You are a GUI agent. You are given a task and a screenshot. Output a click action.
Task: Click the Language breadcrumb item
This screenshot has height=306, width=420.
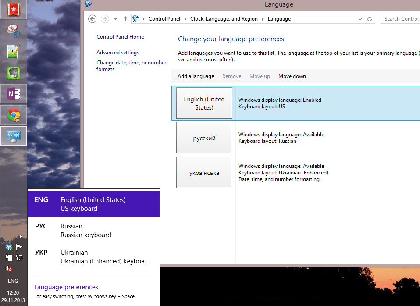(x=279, y=19)
